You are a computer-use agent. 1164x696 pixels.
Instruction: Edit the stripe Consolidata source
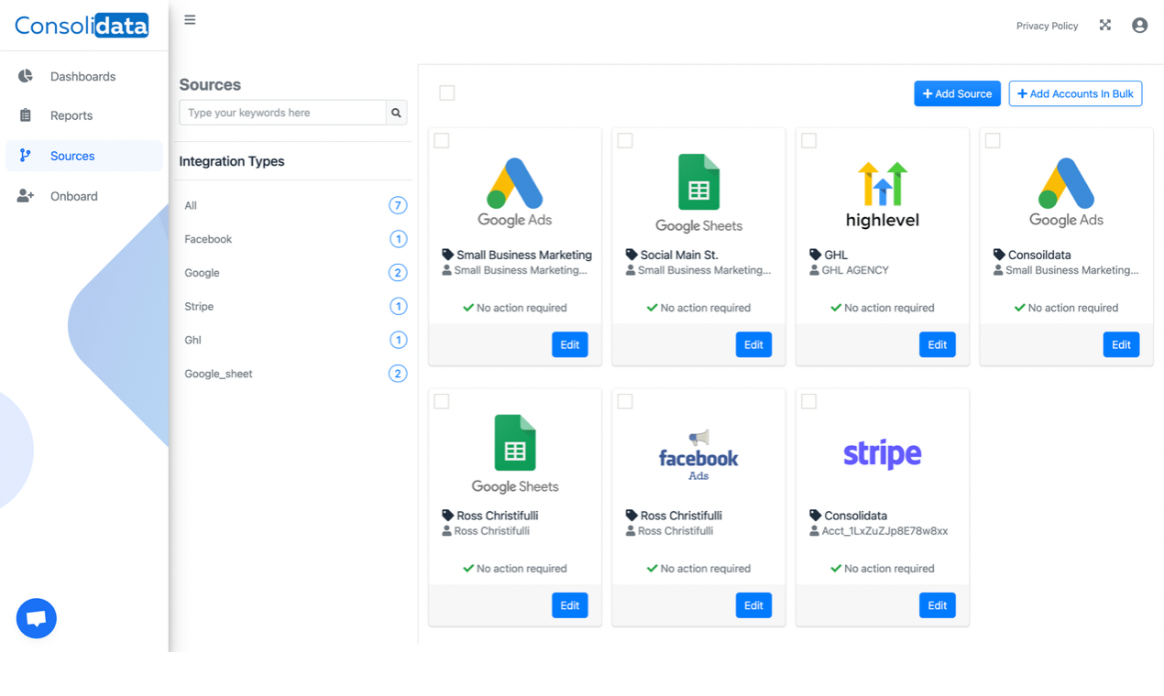[937, 605]
